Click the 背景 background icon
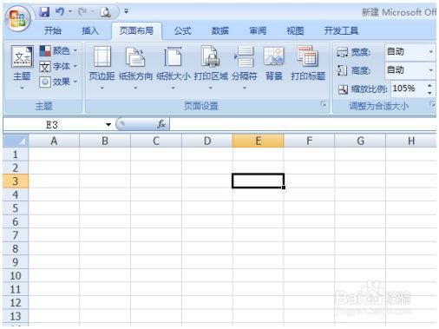 coord(274,63)
